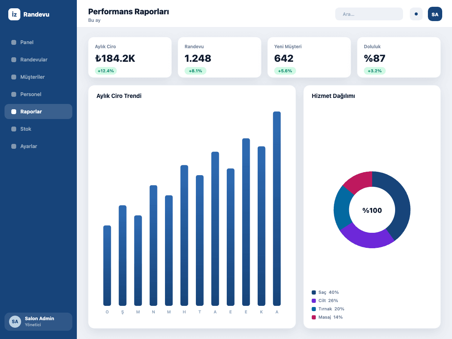The image size is (452, 339).
Task: Click the square icon beside Raporlar
Action: (x=14, y=111)
